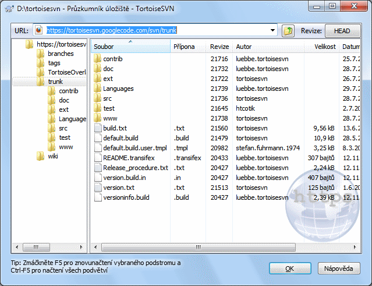
Task: Click the htcotik author cell
Action: coord(245,108)
